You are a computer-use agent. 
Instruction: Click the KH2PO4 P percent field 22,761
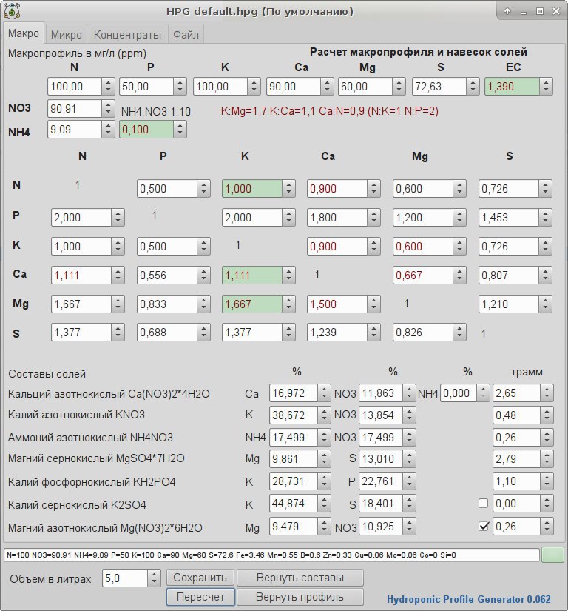click(382, 481)
